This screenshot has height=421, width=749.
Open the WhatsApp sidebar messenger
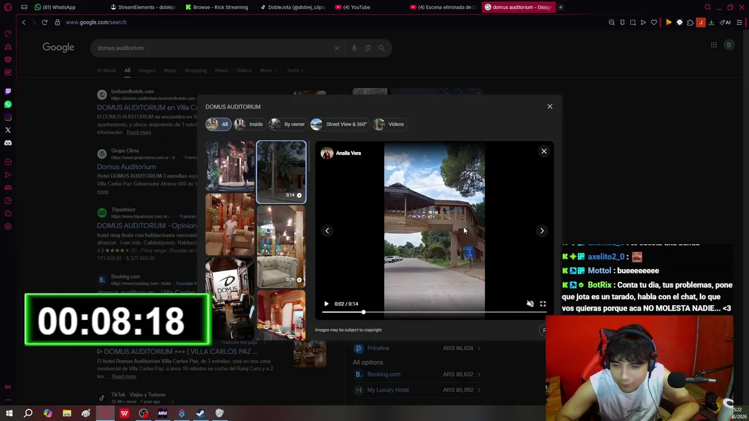(8, 104)
